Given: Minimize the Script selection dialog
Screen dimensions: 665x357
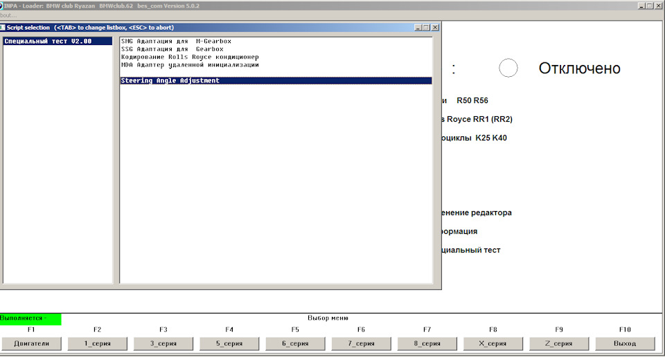Looking at the screenshot, I should (418, 28).
